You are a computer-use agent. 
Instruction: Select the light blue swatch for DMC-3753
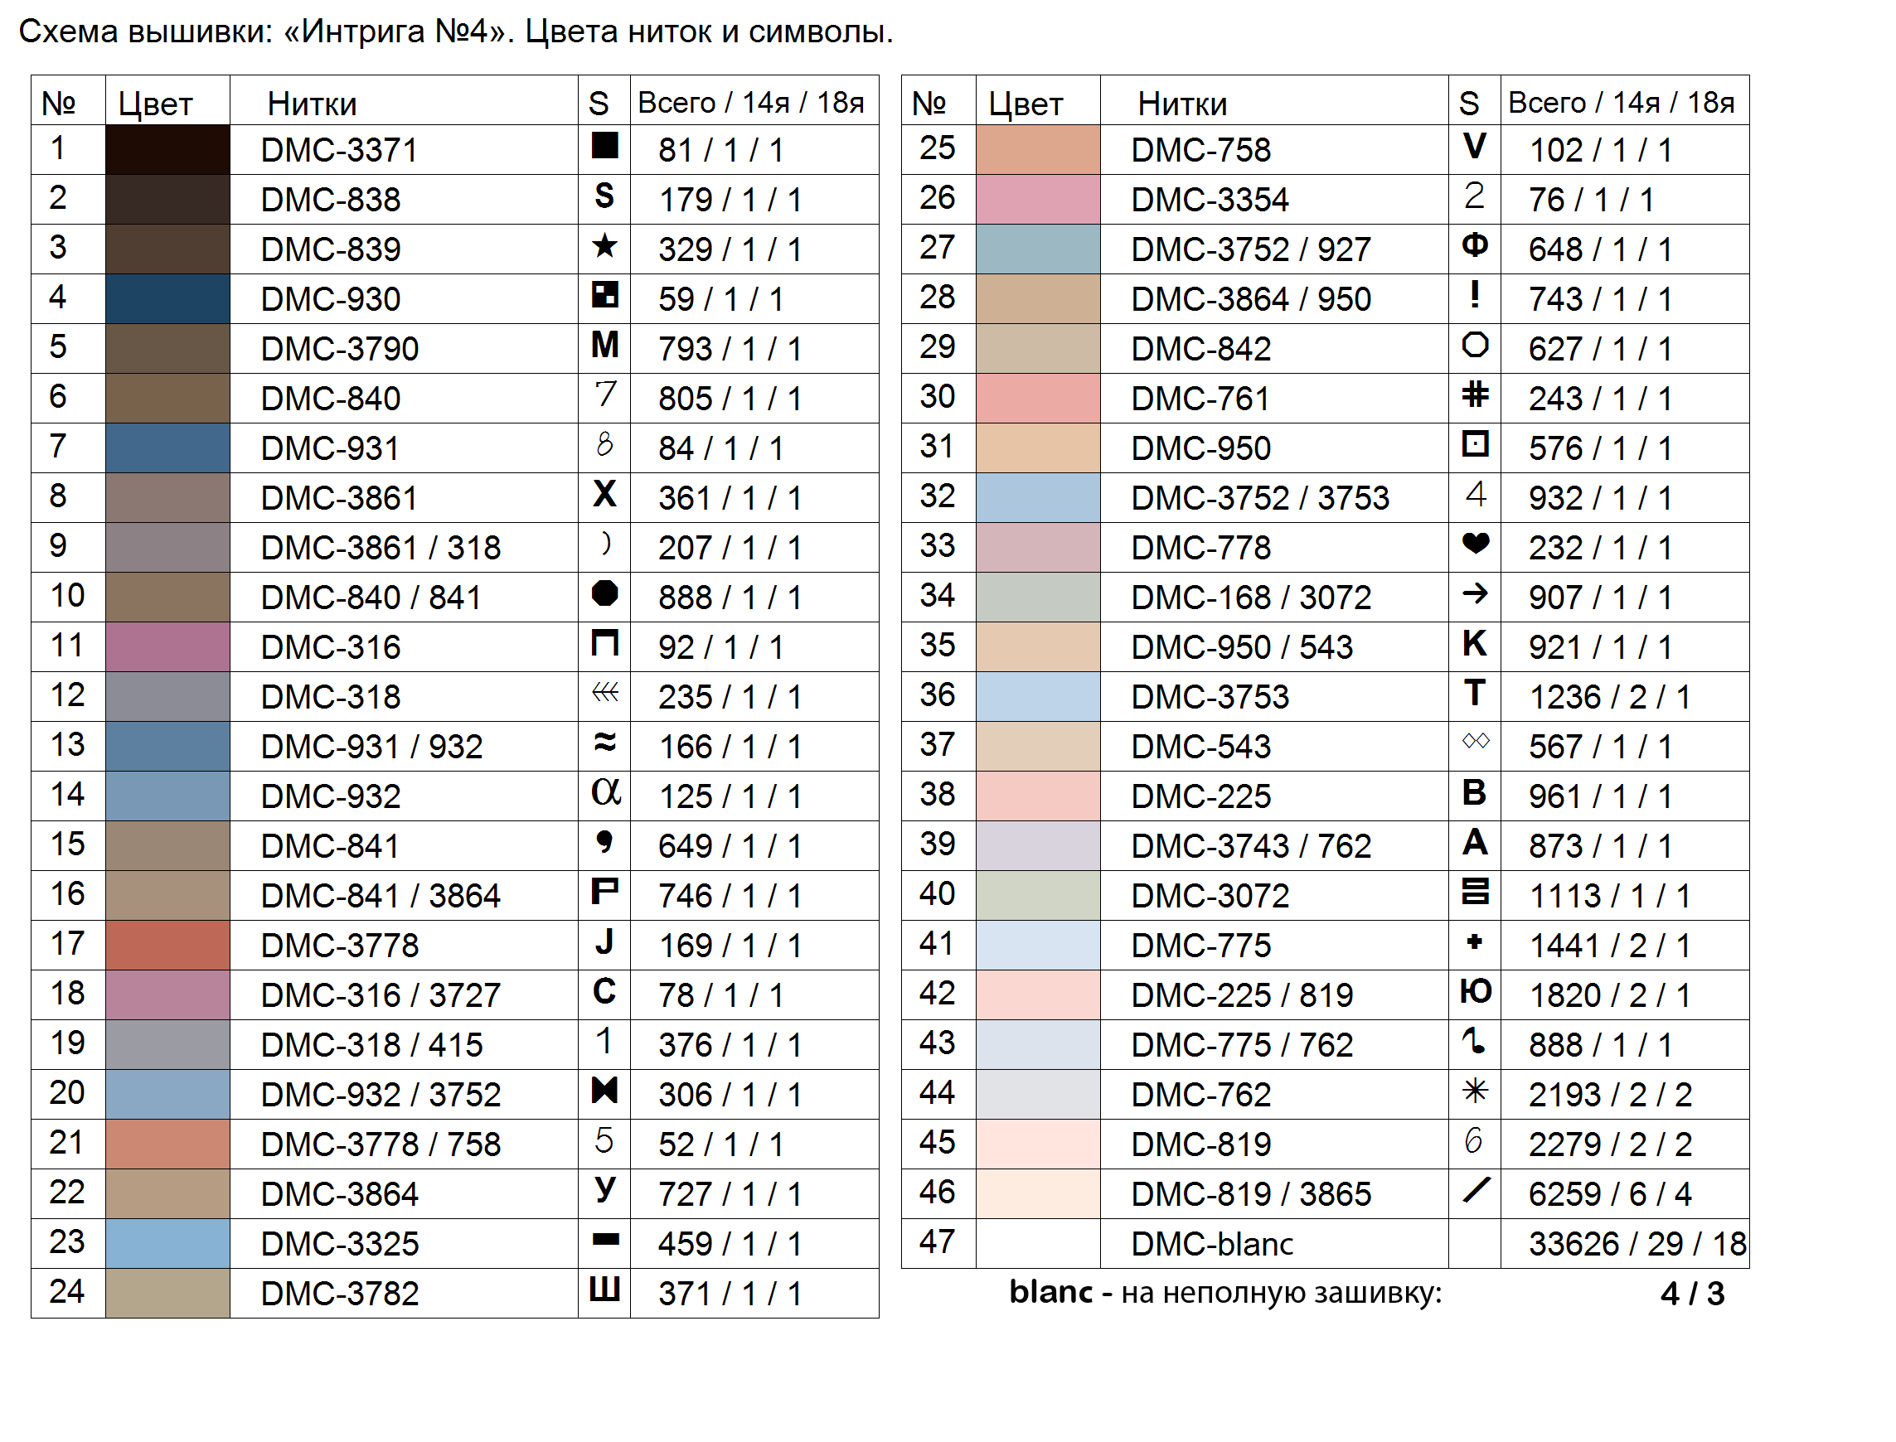click(1038, 696)
